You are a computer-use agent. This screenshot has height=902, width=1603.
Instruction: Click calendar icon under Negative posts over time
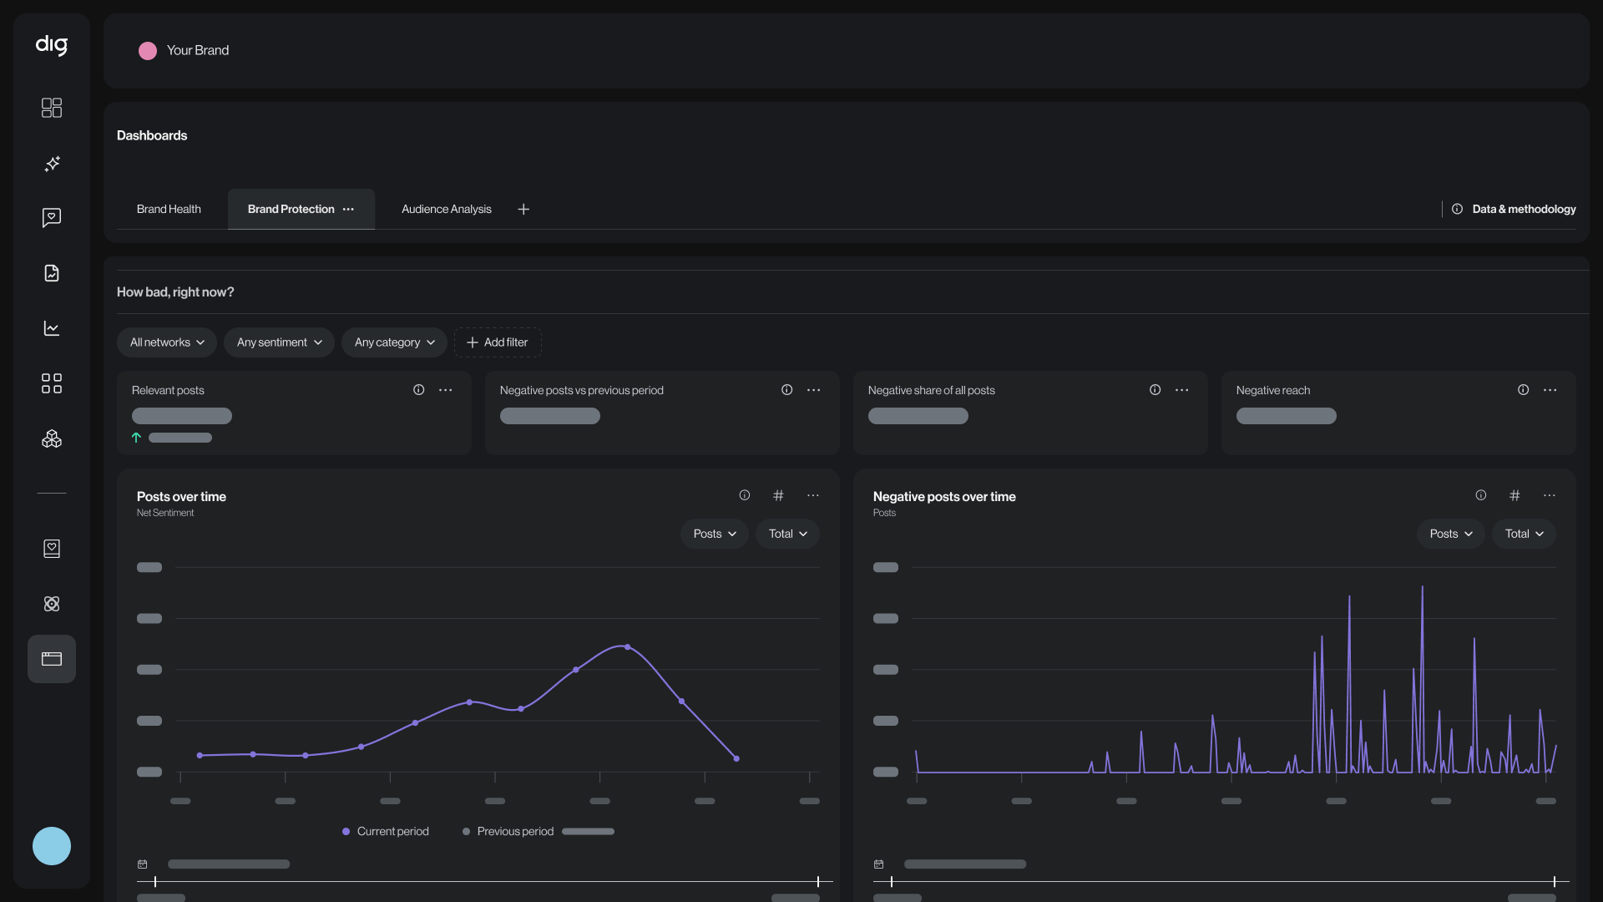(879, 864)
